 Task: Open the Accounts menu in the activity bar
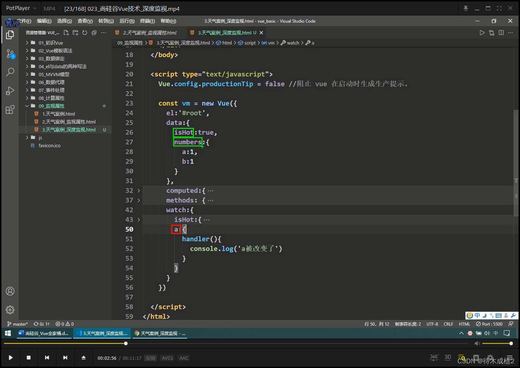[x=10, y=291]
